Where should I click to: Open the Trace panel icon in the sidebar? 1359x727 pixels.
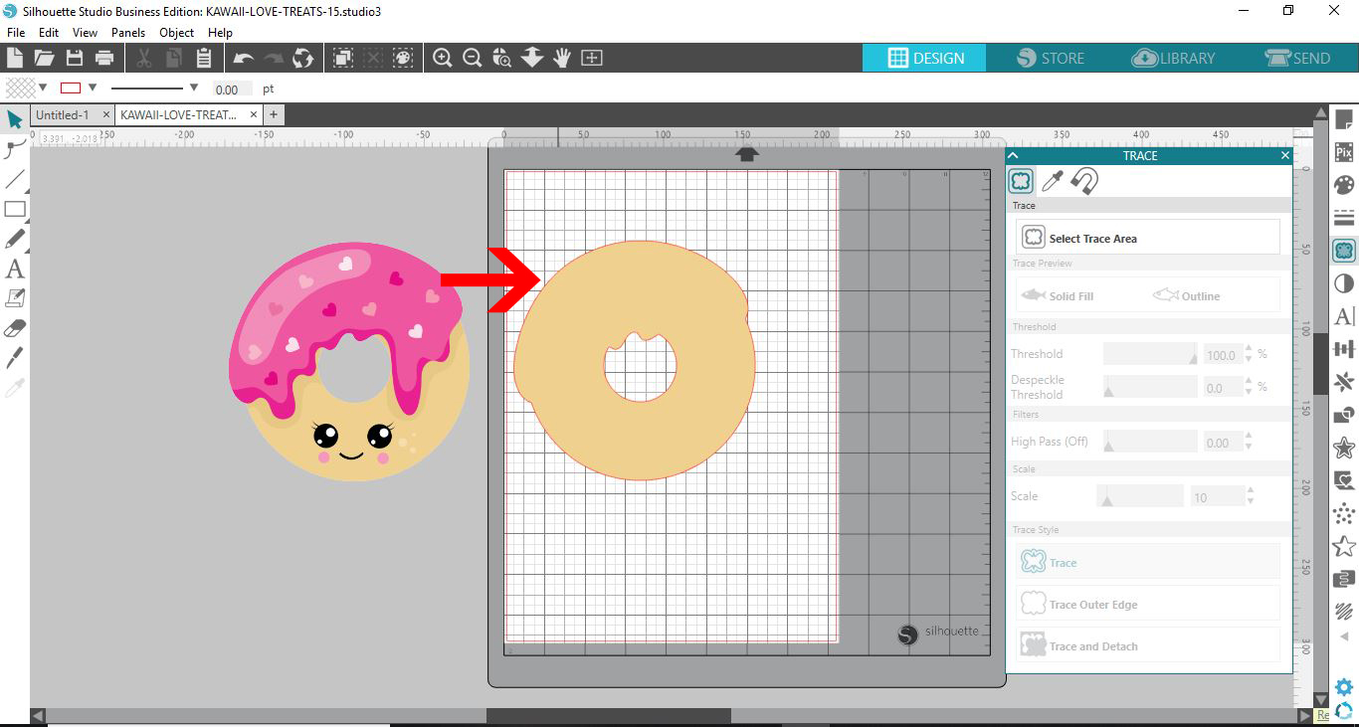tap(1344, 250)
